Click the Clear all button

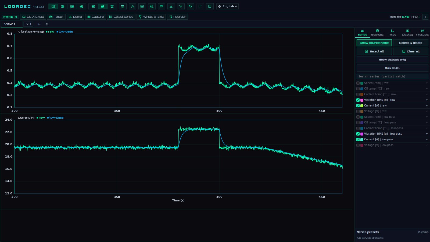(411, 51)
